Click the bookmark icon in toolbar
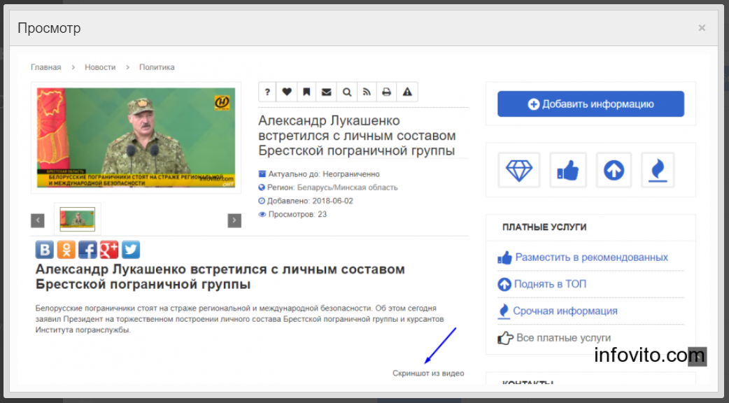Screen dimensions: 729x403 (x=306, y=92)
